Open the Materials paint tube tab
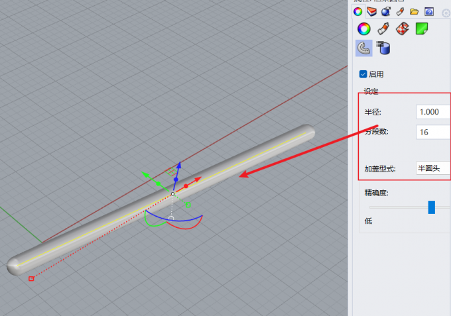The image size is (451, 316). coord(400,11)
